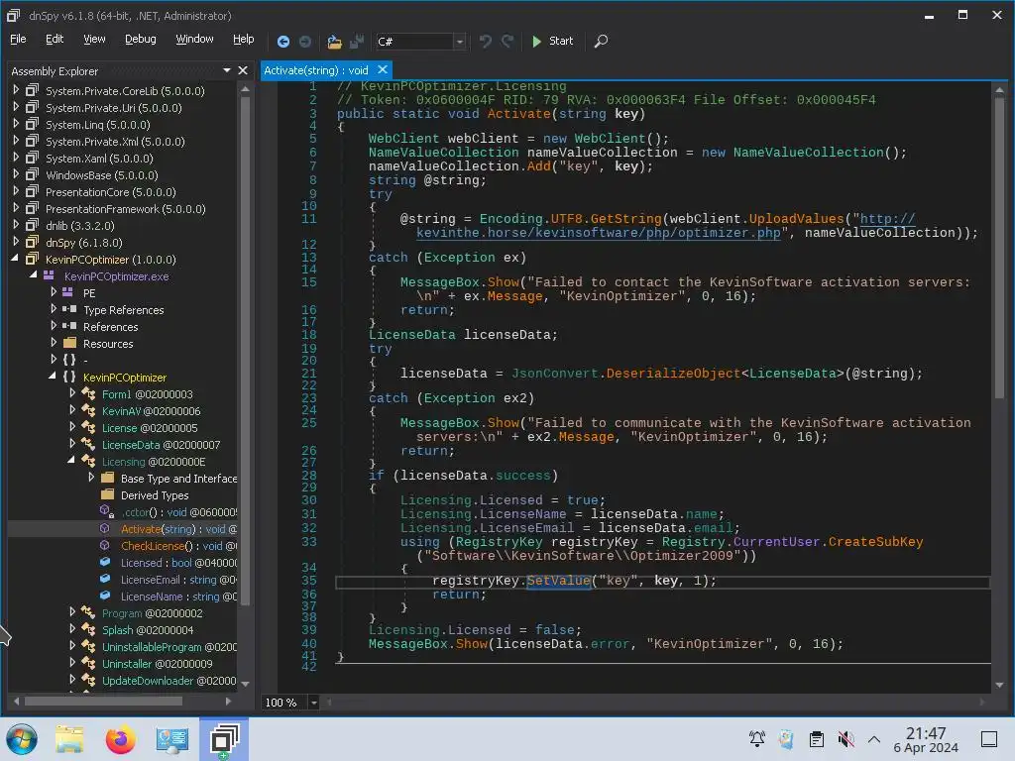Open File Explorer from taskbar
This screenshot has width=1015, height=761.
[x=69, y=739]
